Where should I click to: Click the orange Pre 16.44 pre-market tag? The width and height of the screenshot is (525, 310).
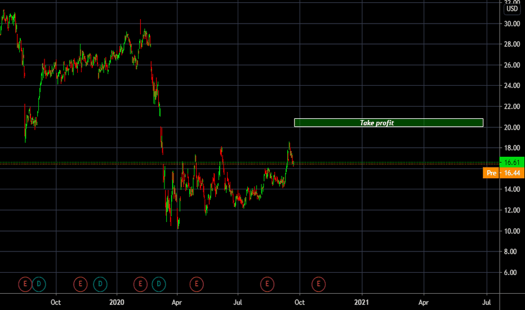pos(504,173)
